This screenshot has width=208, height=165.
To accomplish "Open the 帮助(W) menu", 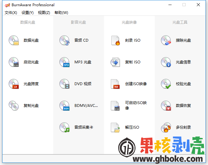I will pyautogui.click(x=61, y=13).
